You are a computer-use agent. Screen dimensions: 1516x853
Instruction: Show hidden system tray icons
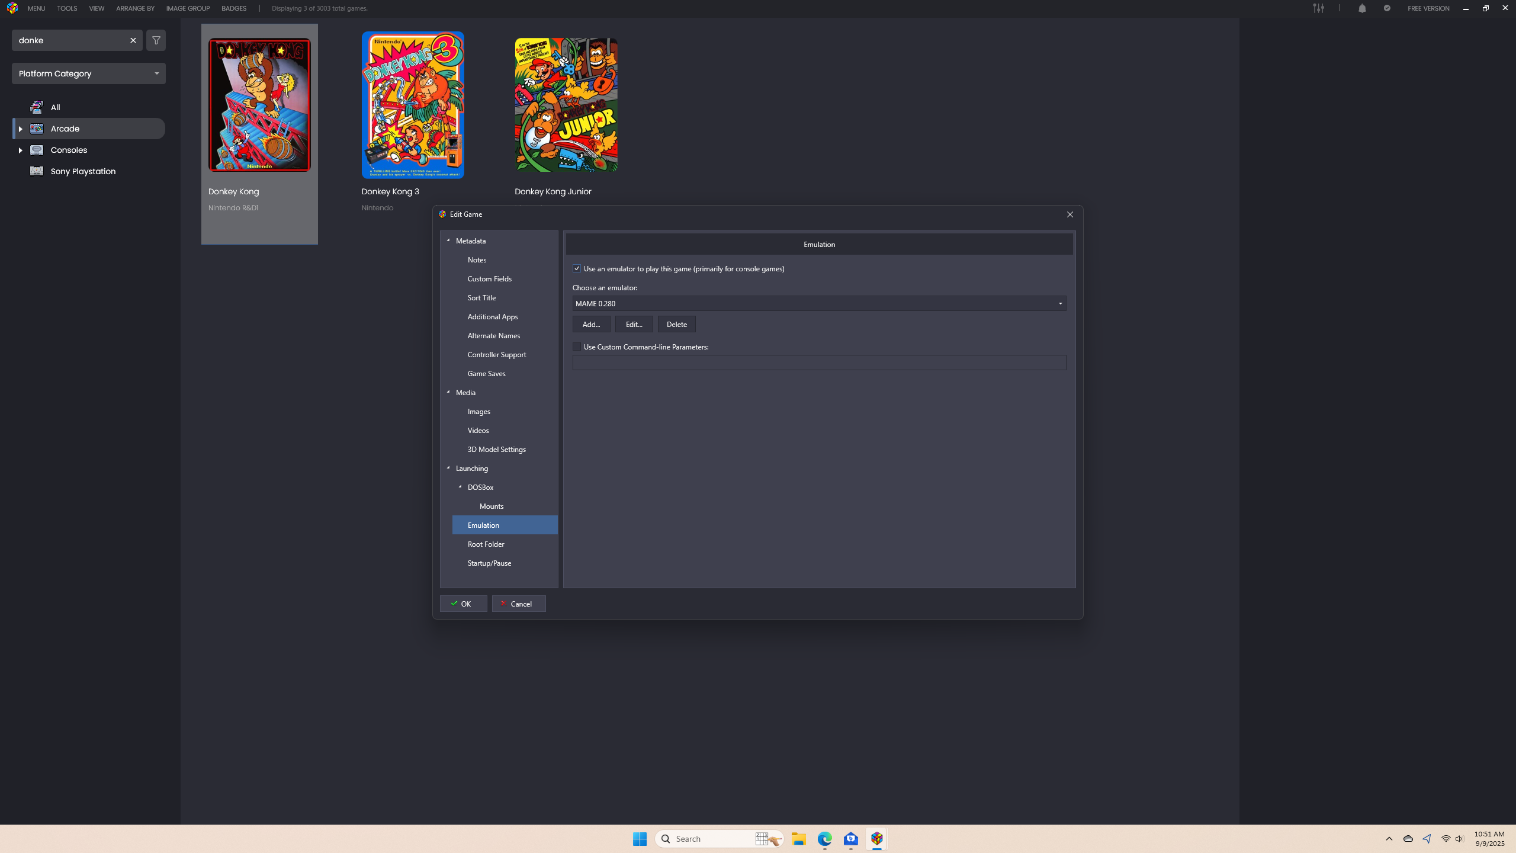click(1389, 839)
